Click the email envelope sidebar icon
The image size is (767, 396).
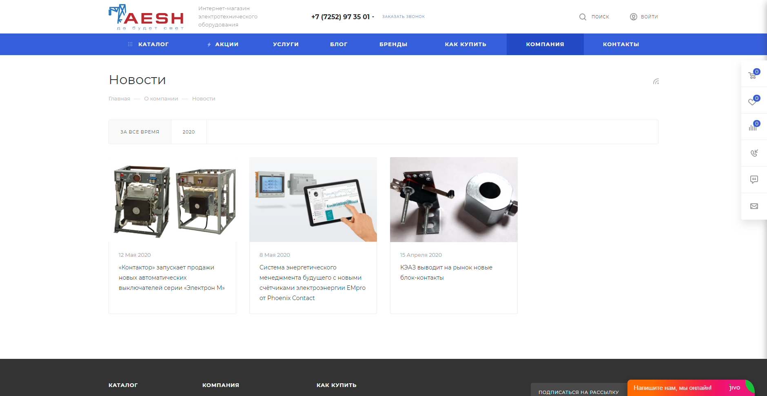(754, 206)
